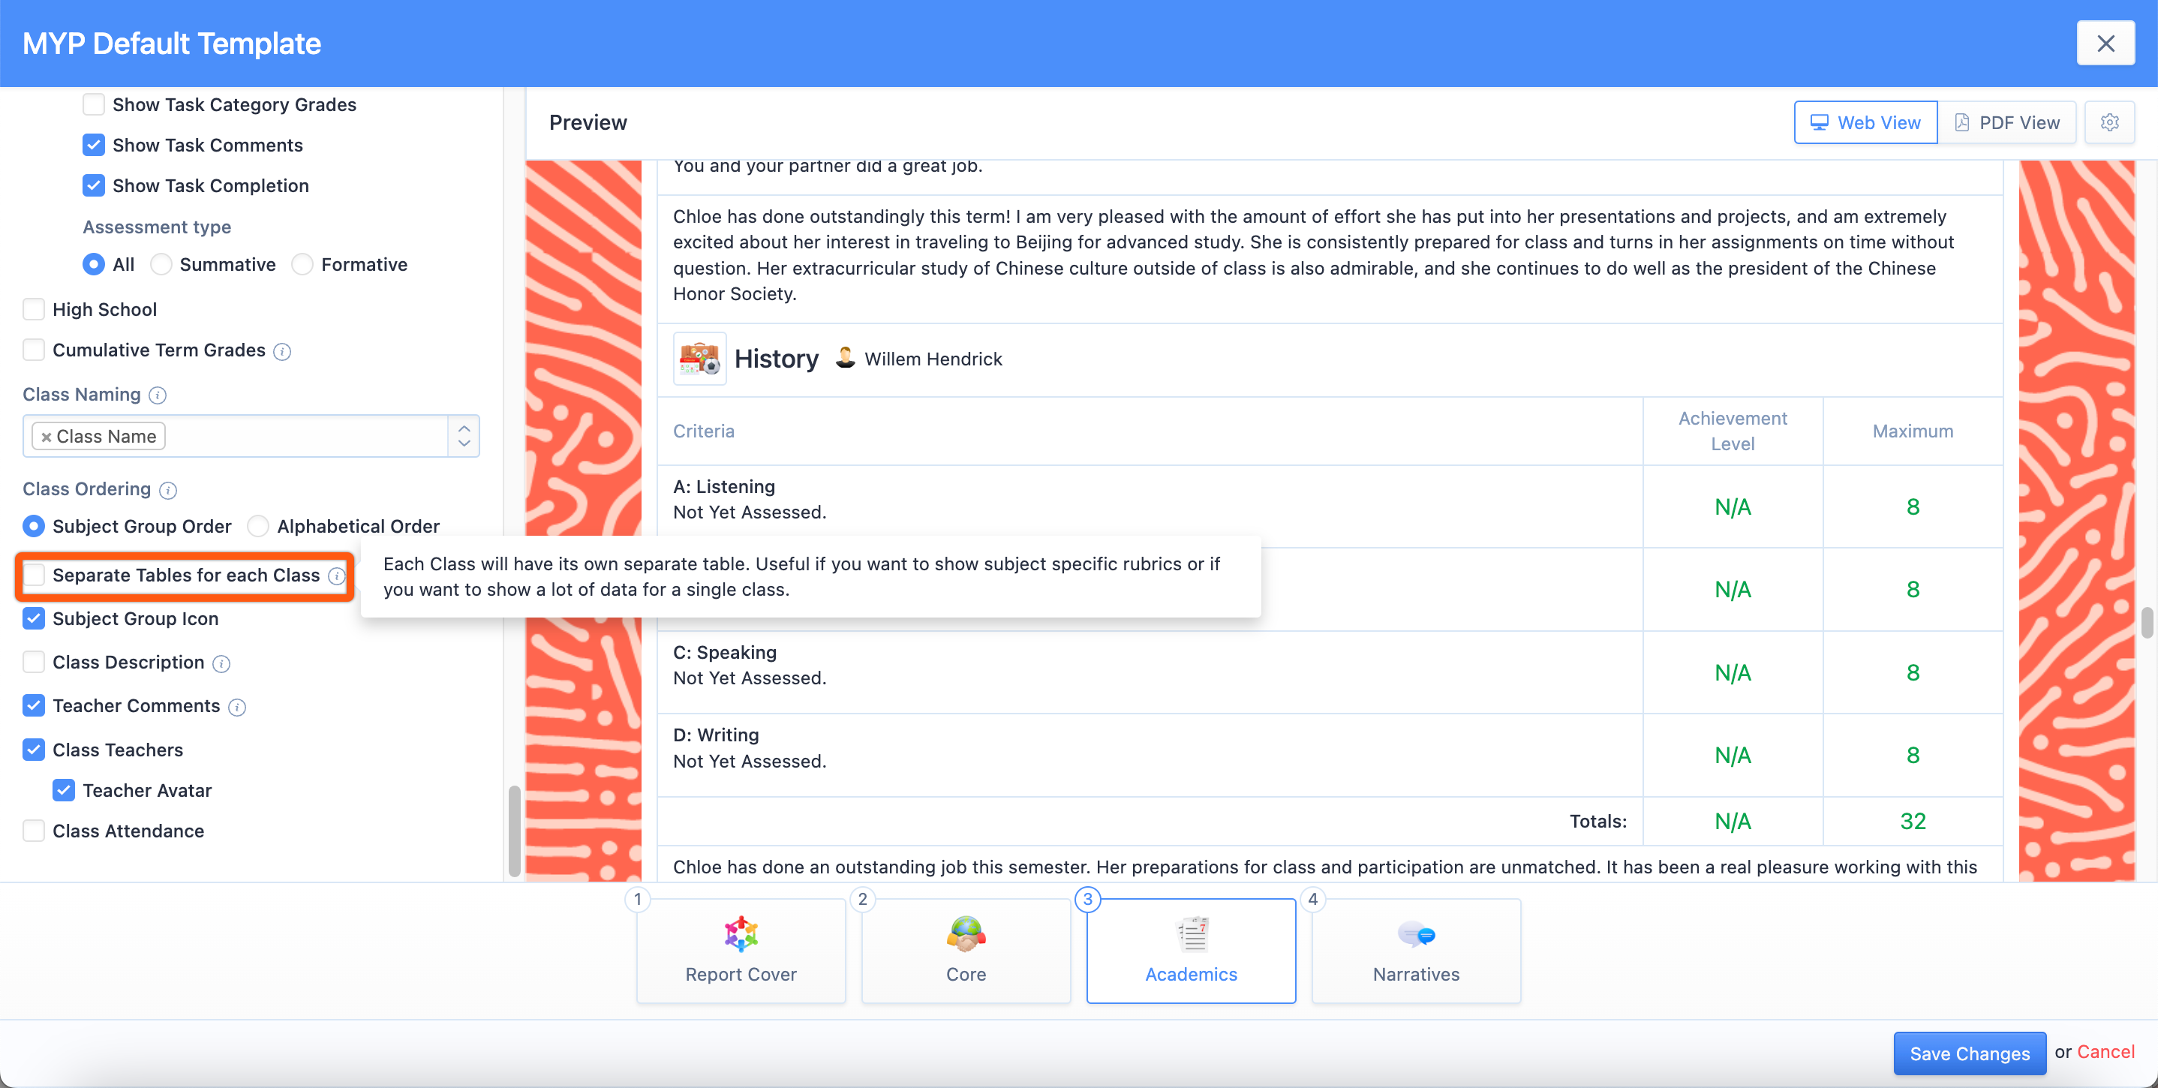Click the Assessment type label

[x=157, y=227]
